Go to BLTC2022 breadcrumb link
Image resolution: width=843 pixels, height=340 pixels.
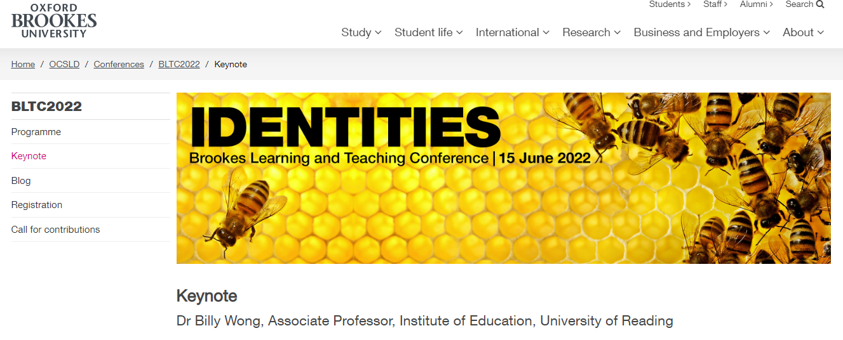click(179, 64)
